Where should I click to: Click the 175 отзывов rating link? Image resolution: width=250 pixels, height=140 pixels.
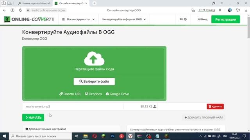point(207,10)
